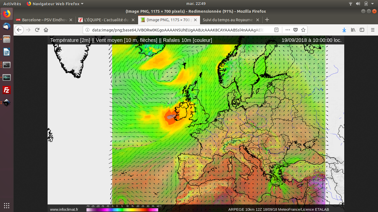Toggle the reader view icon in address bar
The image size is (378, 212).
click(276, 30)
